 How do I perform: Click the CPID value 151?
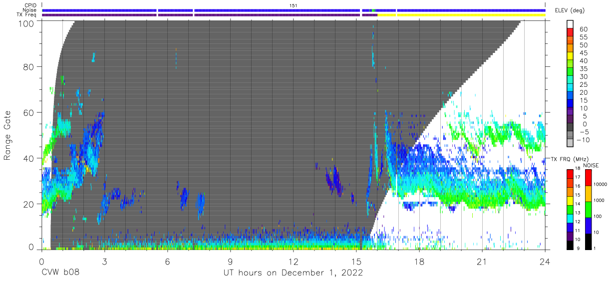(x=294, y=5)
